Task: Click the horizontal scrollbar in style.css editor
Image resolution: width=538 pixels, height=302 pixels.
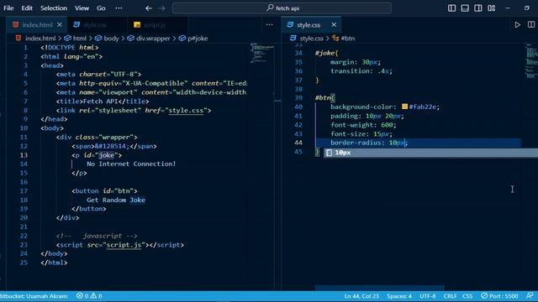Action: (x=379, y=288)
